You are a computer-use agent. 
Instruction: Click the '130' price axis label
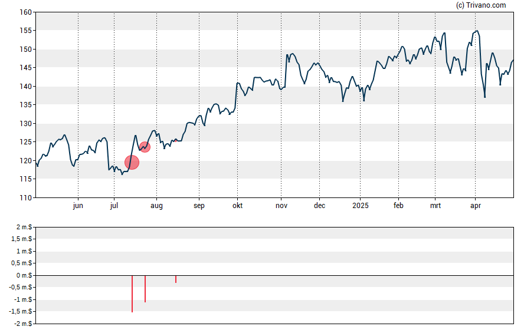pos(26,123)
